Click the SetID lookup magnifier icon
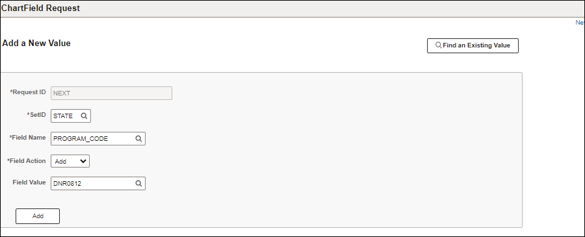585x237 pixels. 84,116
